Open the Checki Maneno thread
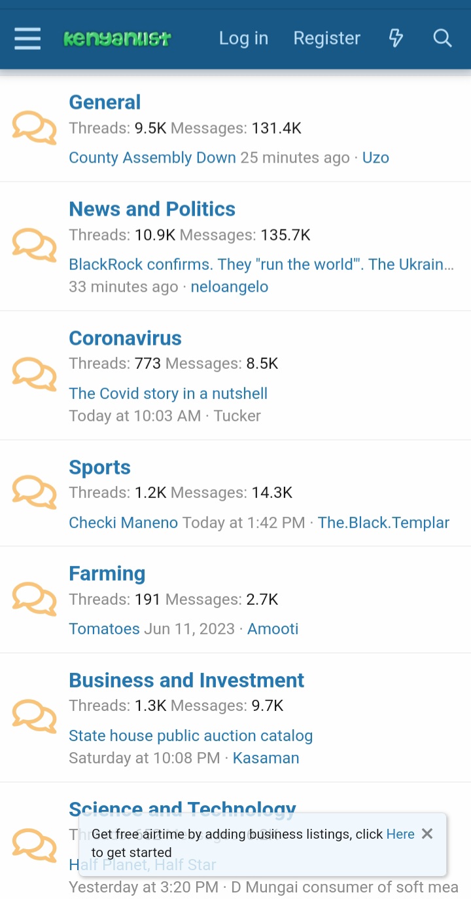The image size is (471, 899). pyautogui.click(x=124, y=523)
